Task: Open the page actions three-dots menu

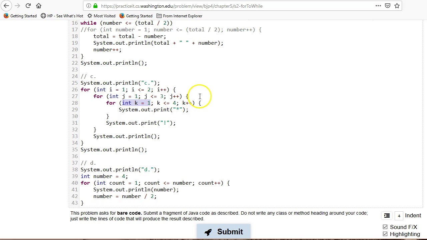Action: point(378,6)
